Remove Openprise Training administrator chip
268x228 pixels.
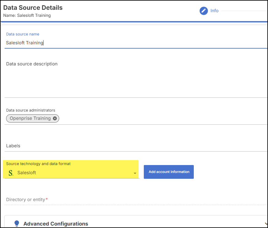55,118
